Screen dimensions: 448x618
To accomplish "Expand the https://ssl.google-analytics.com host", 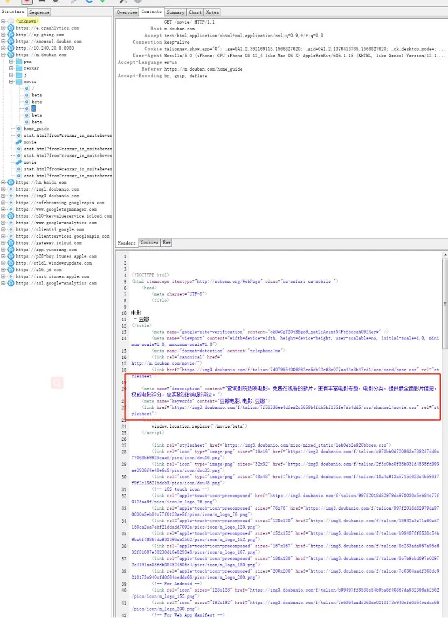I will pos(3,283).
